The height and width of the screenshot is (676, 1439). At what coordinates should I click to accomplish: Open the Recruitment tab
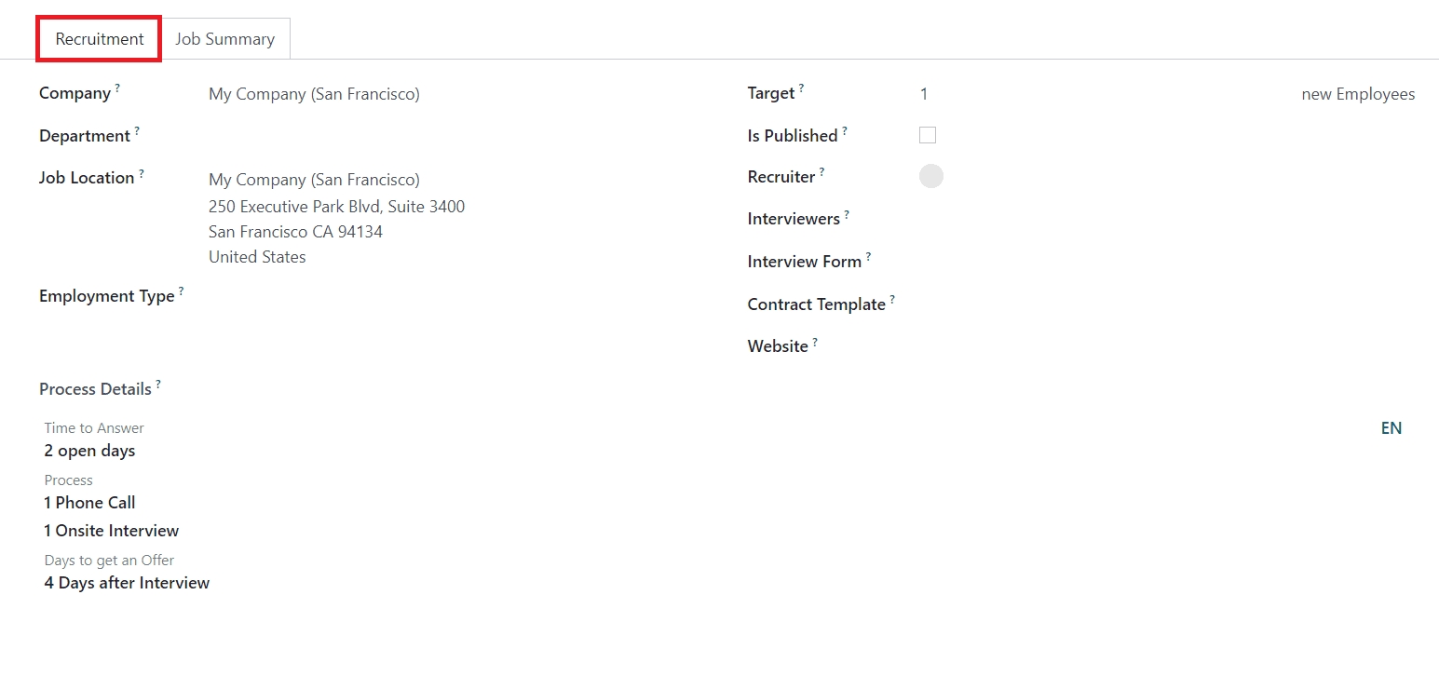coord(100,39)
